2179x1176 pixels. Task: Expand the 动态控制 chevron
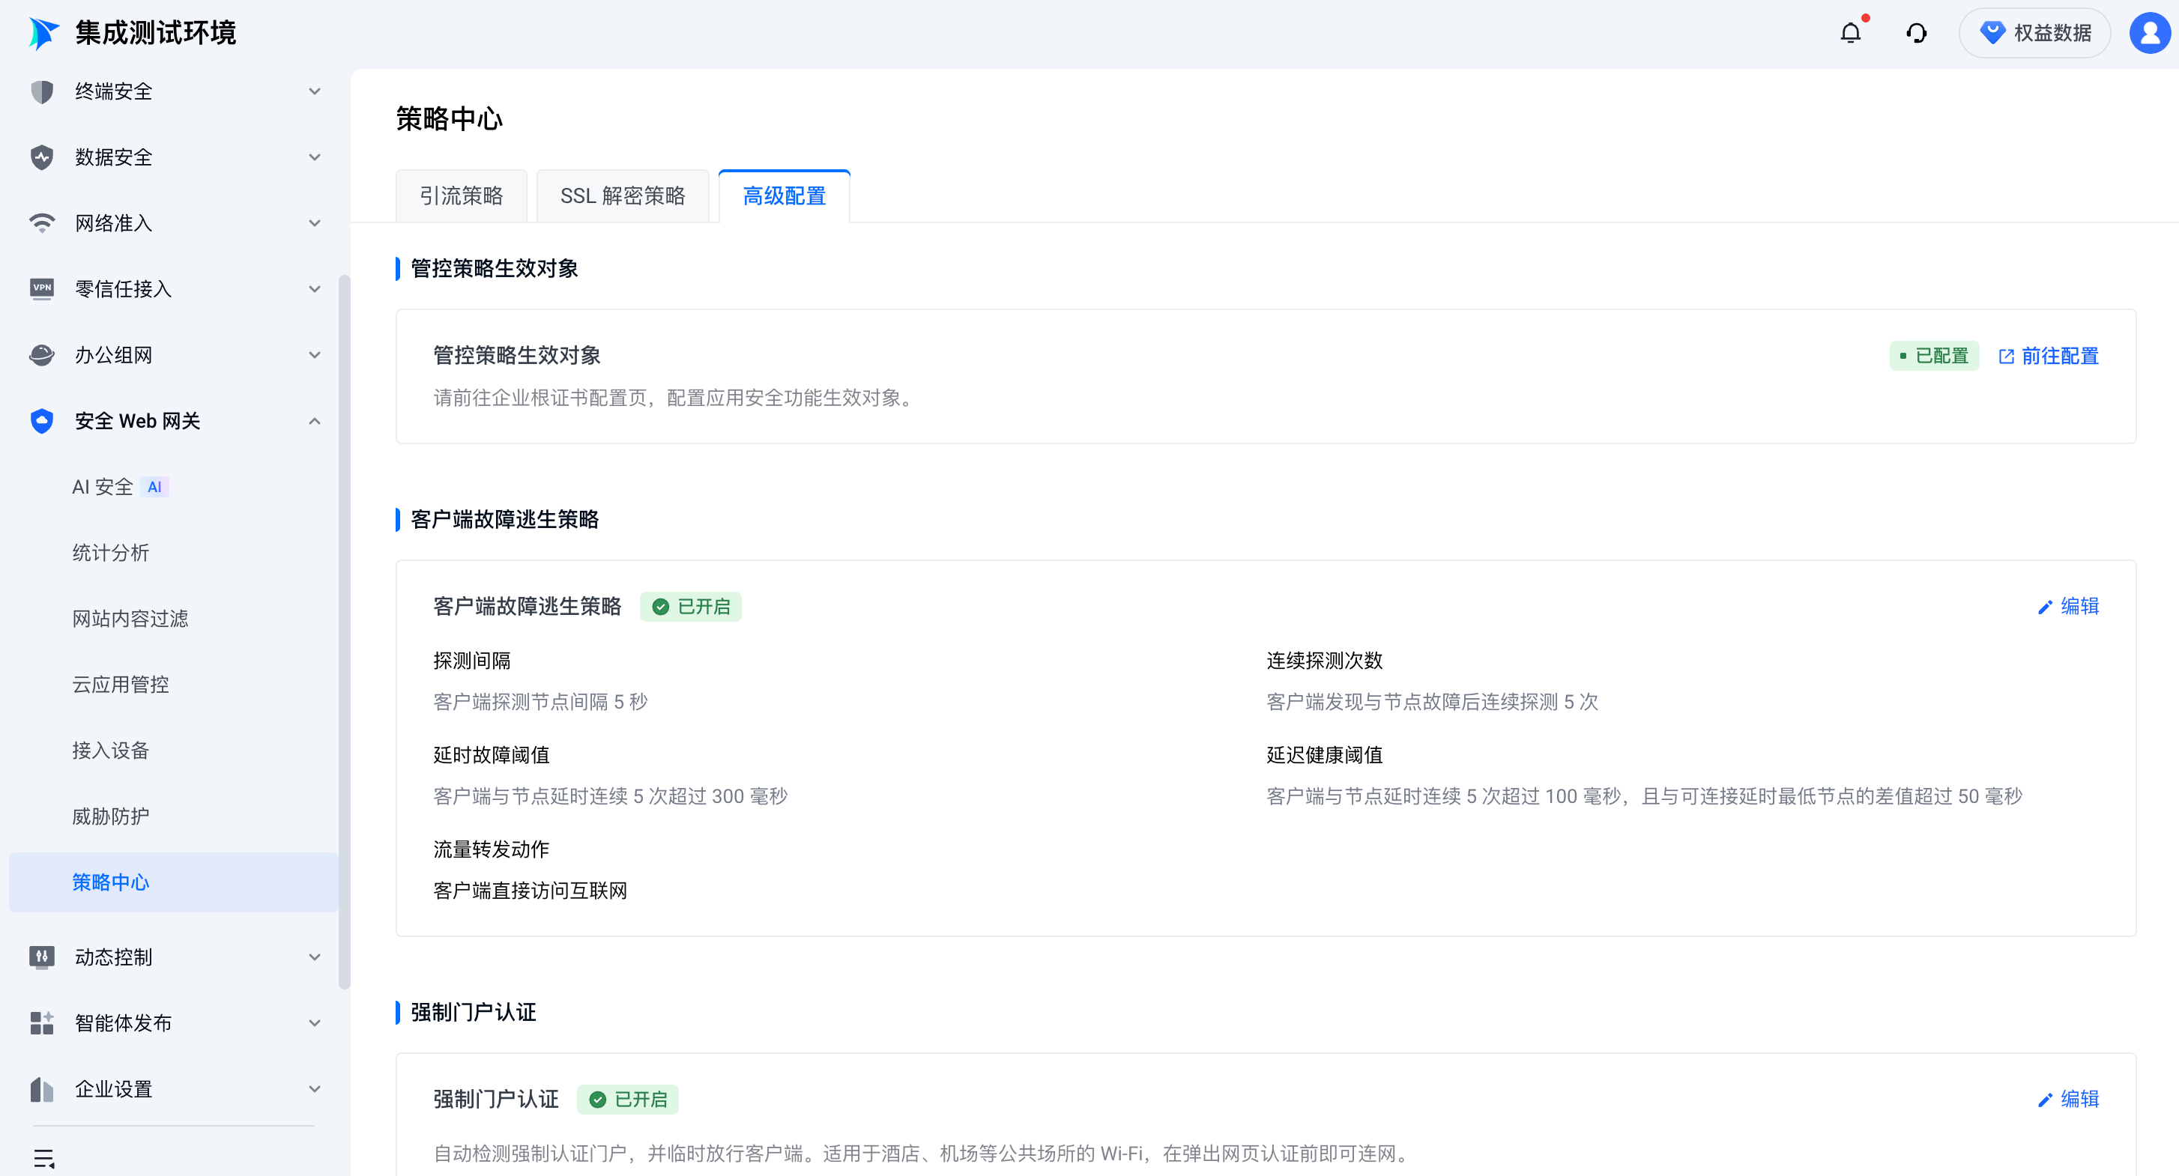pyautogui.click(x=315, y=957)
